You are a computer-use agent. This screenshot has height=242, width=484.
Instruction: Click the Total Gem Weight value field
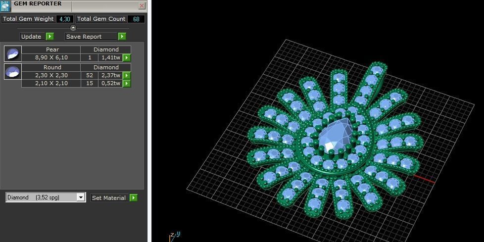65,19
